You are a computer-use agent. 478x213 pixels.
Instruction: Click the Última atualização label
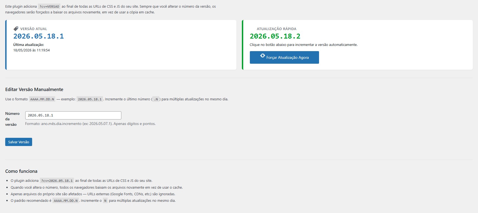[x=29, y=45]
